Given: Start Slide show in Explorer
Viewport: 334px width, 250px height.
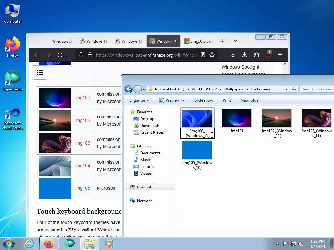Looking at the screenshot, I should point(204,100).
